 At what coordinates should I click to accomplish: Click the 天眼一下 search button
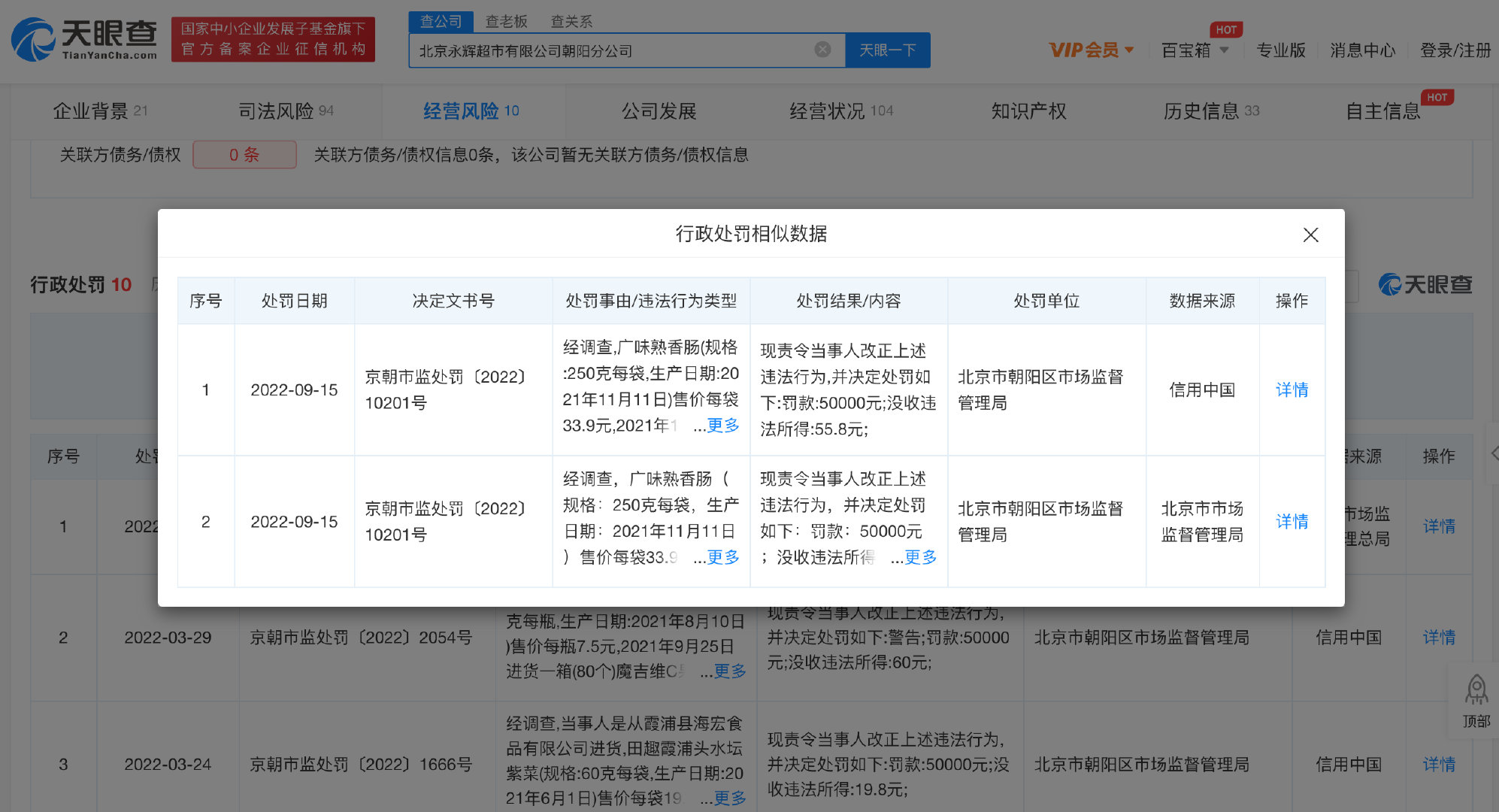888,50
